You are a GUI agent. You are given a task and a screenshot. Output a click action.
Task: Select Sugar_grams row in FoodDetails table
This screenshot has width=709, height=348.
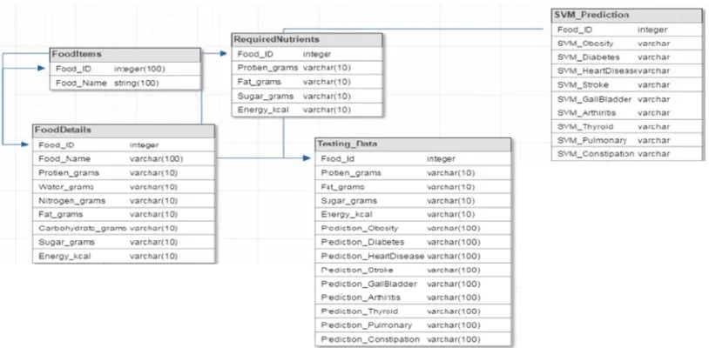pos(124,243)
